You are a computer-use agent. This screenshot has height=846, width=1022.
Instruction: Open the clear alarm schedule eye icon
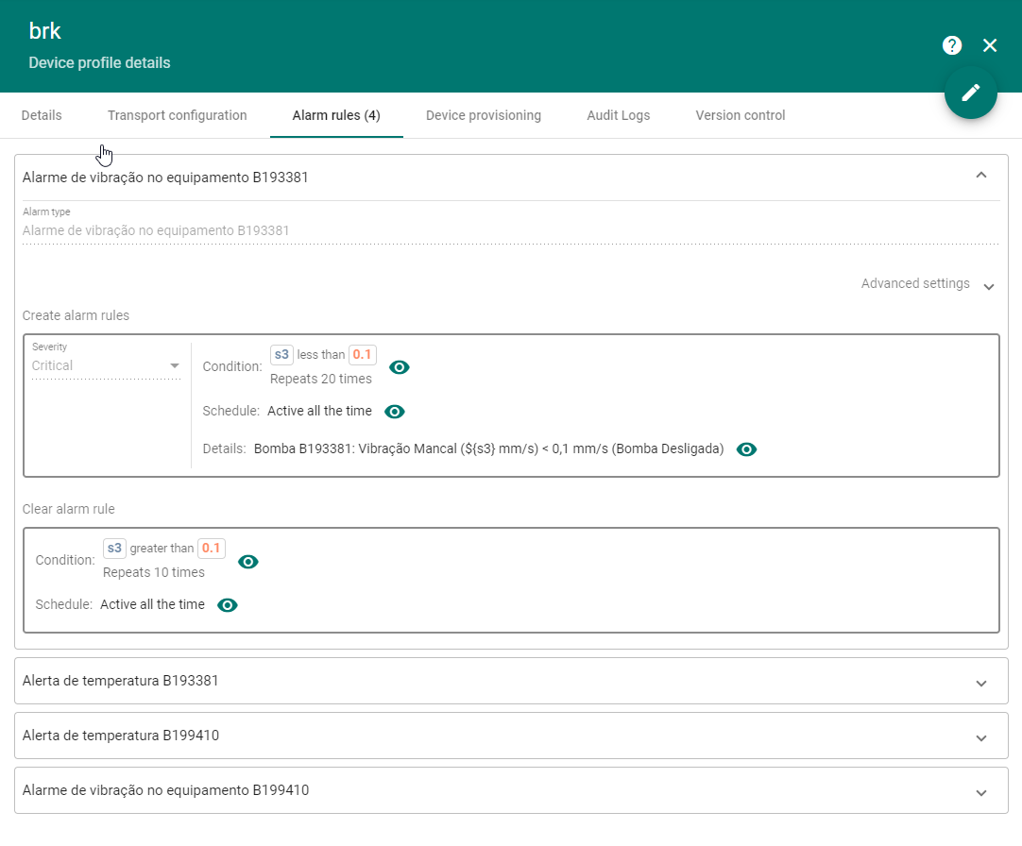tap(227, 605)
